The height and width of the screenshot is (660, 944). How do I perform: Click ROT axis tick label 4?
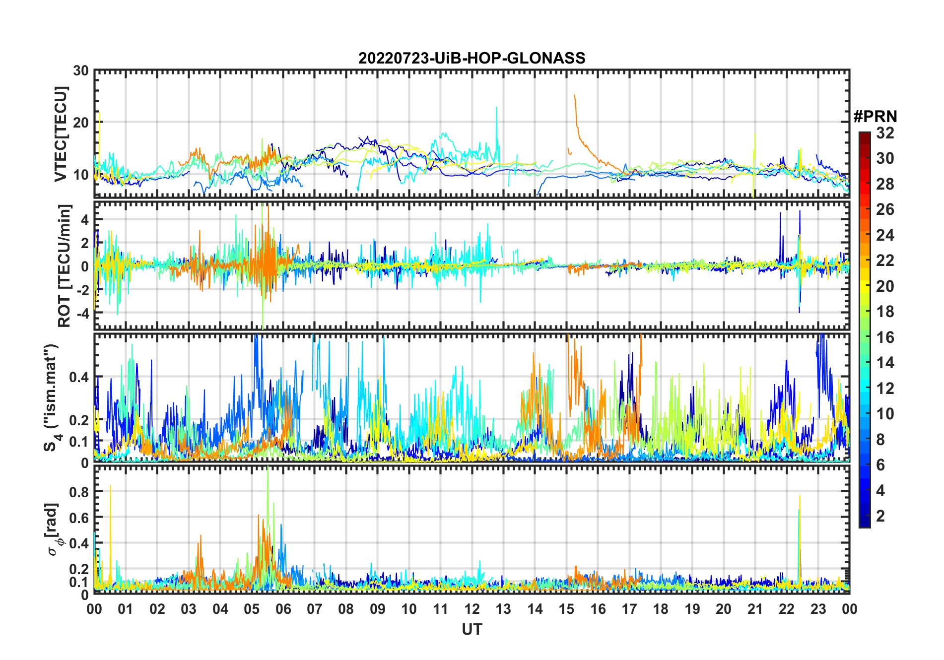(85, 219)
